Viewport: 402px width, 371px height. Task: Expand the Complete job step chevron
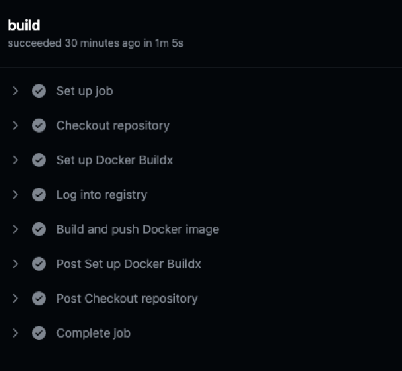[15, 333]
